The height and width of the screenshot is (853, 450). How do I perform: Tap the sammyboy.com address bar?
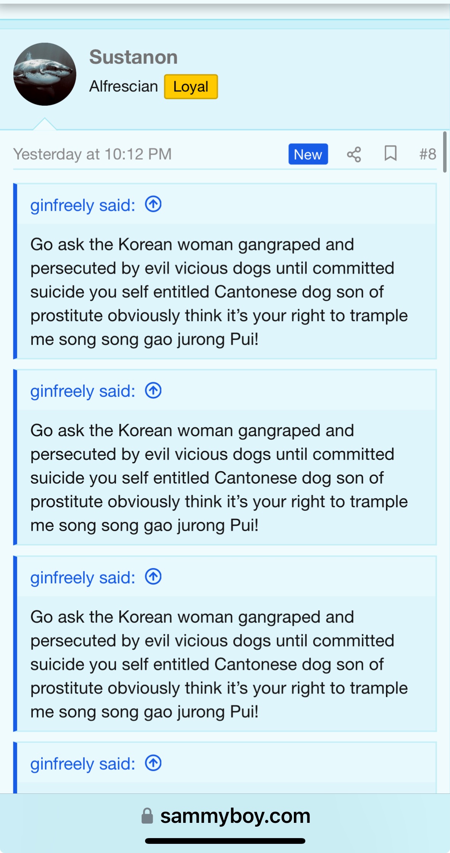[x=225, y=816]
